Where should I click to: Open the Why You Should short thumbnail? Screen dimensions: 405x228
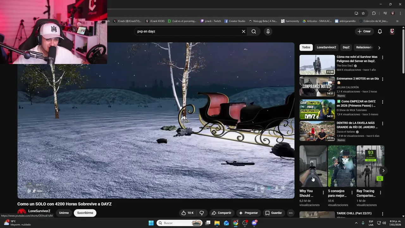coord(313,166)
